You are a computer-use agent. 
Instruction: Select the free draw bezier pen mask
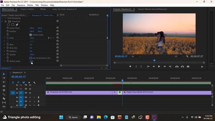[17, 25]
